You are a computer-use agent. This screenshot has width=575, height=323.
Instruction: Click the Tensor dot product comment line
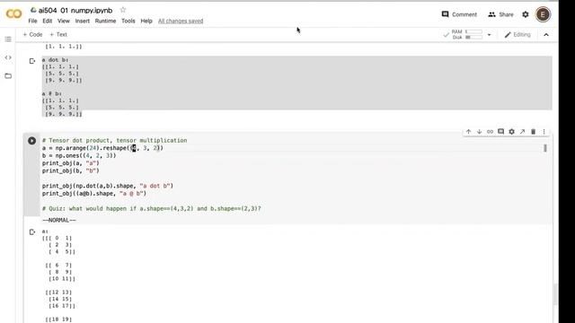[114, 140]
